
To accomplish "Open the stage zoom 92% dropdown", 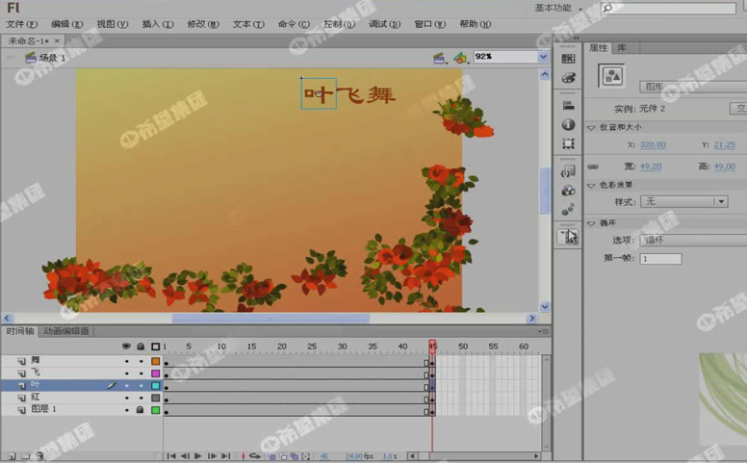I will pyautogui.click(x=543, y=57).
